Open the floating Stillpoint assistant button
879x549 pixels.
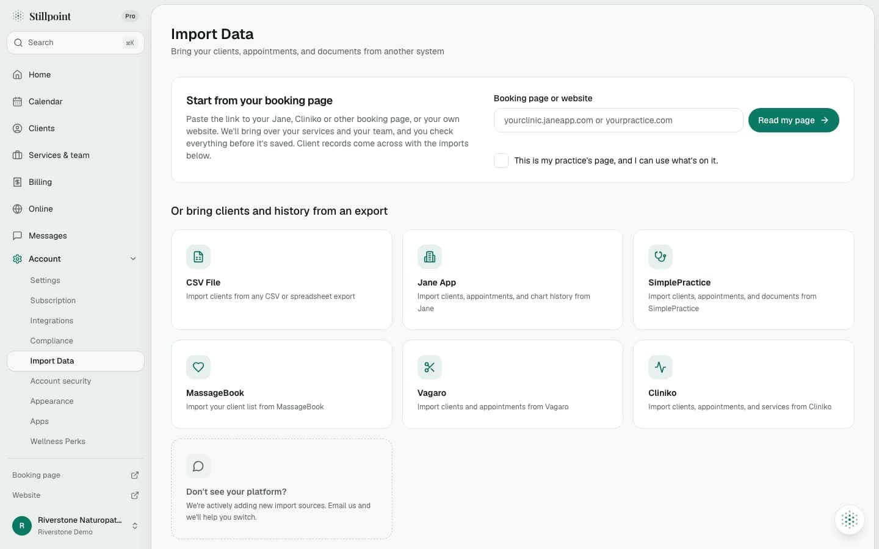click(x=850, y=520)
